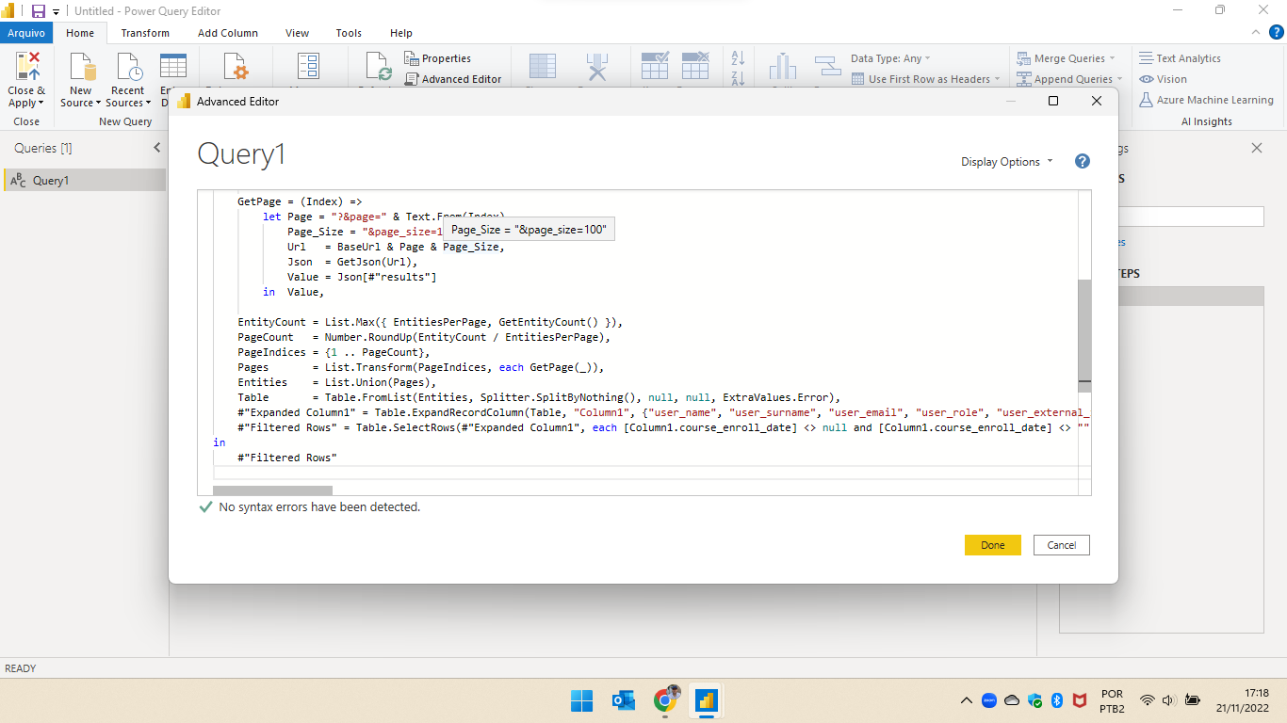Click Text Analytics in AI Insights
Screen dimensions: 1287x723
coord(1180,58)
